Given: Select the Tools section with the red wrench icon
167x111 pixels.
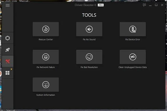Looking at the screenshot, I should click(x=8, y=61).
